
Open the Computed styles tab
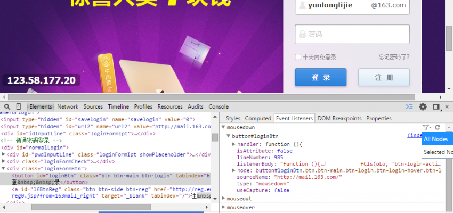[258, 118]
